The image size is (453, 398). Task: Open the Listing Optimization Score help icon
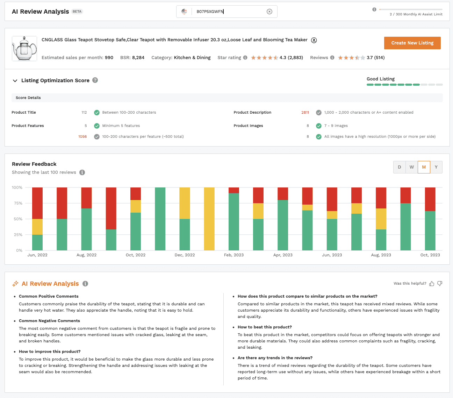point(95,80)
